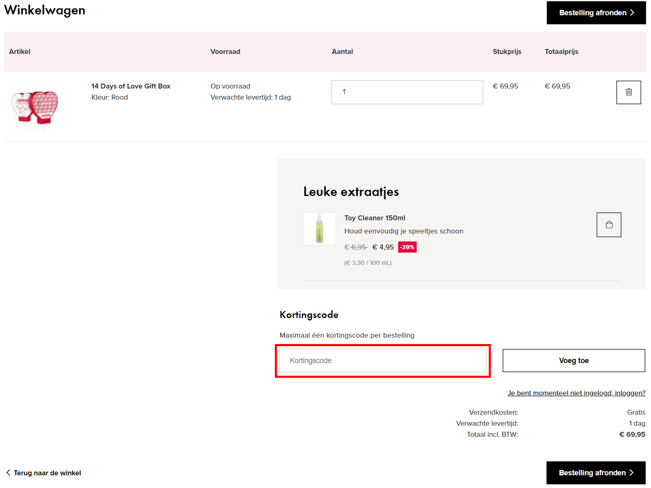The image size is (651, 488).
Task: Click the Voorraad column header
Action: [225, 52]
